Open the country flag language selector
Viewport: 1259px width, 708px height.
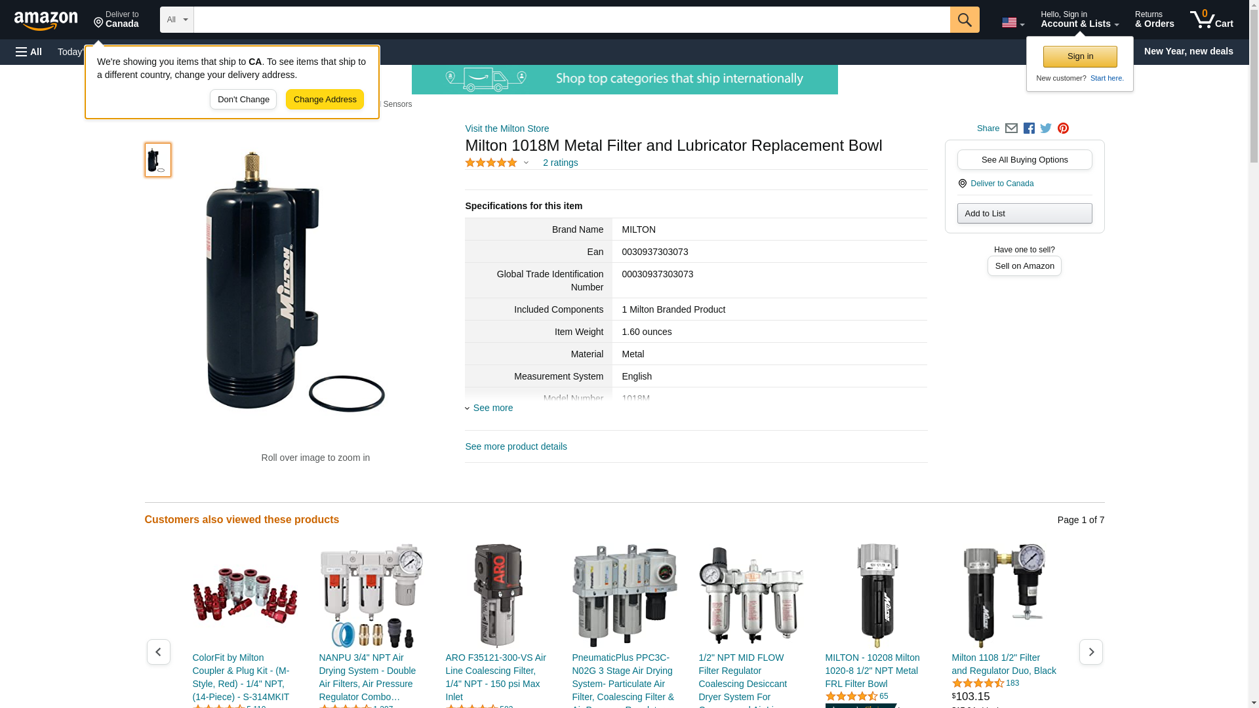coord(1012,23)
